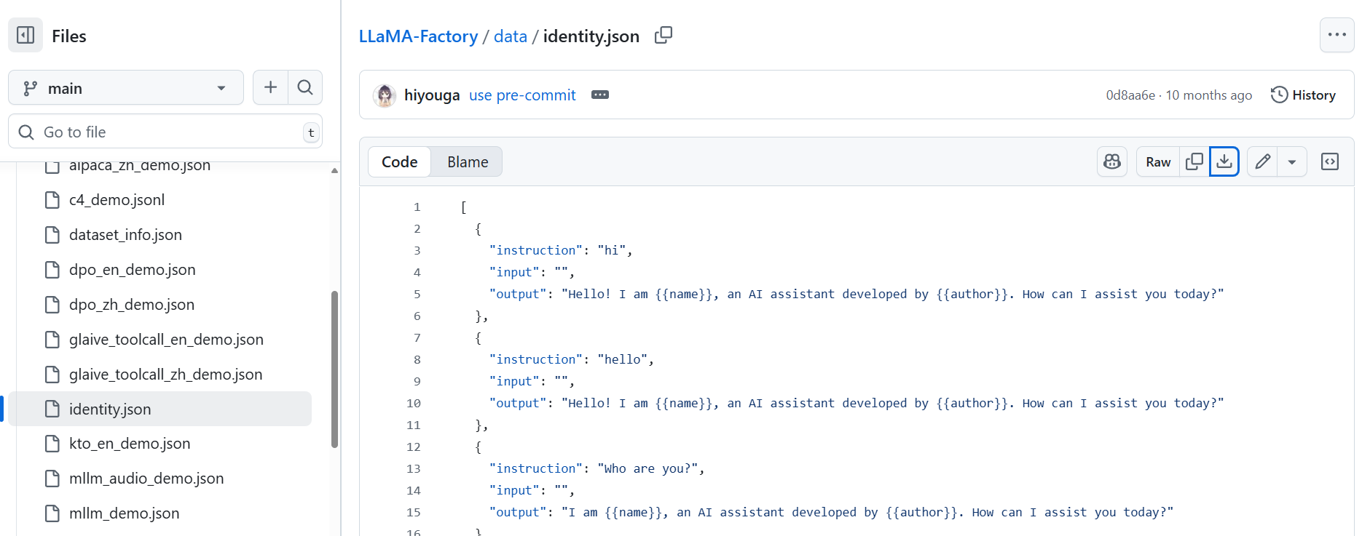The width and height of the screenshot is (1370, 536).
Task: Open mllm_demo.json in file tree
Action: pyautogui.click(x=124, y=513)
